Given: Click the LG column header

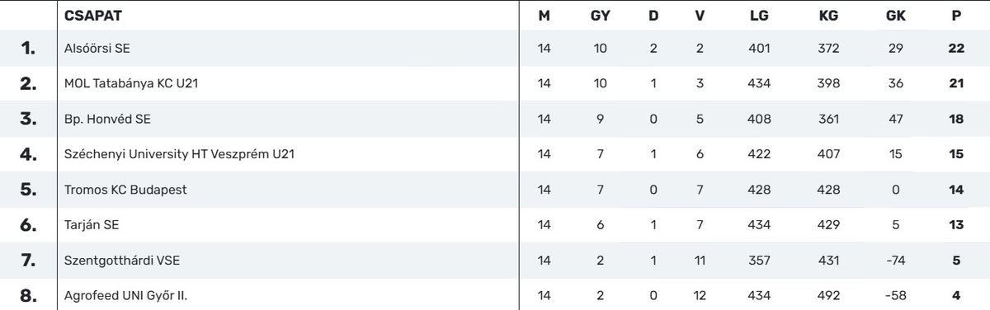Looking at the screenshot, I should 759,15.
